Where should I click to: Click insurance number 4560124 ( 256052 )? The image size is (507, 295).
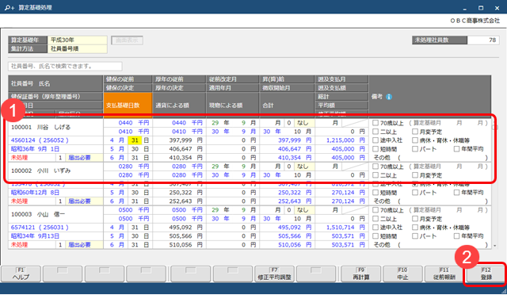tap(40, 140)
